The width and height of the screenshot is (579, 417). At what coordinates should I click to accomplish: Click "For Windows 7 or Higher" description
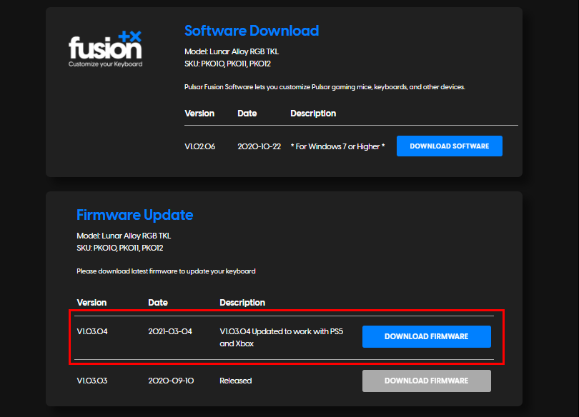(x=337, y=146)
